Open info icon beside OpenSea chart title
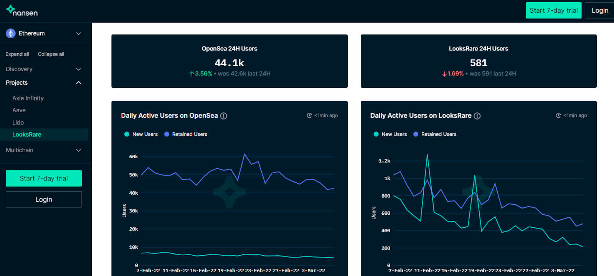 pos(223,116)
